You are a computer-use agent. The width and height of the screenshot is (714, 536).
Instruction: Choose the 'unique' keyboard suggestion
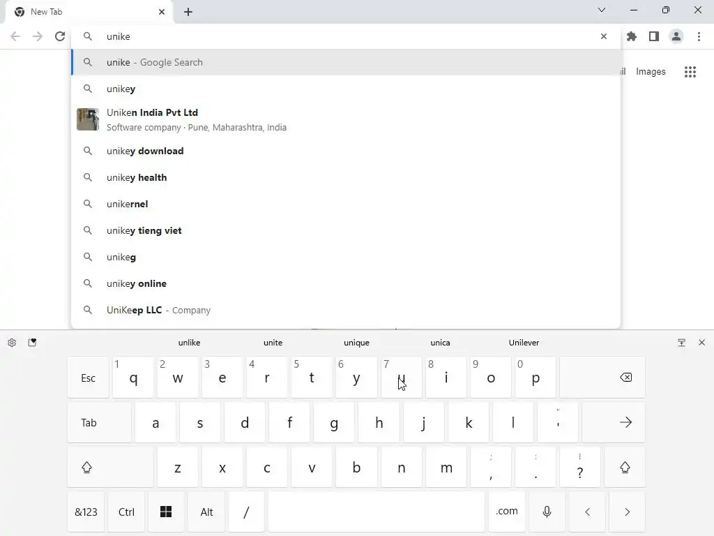click(356, 343)
